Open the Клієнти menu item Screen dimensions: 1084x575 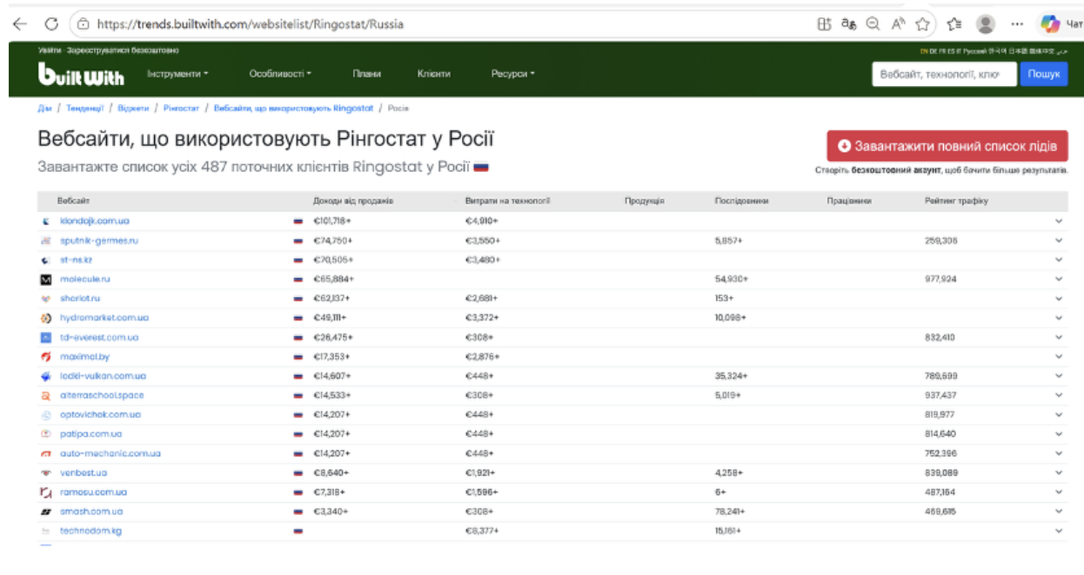(x=433, y=74)
